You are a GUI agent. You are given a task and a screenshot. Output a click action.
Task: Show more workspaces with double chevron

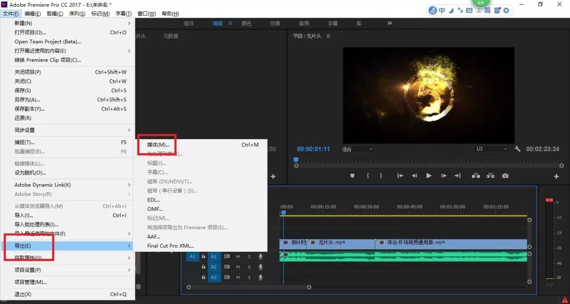point(390,23)
